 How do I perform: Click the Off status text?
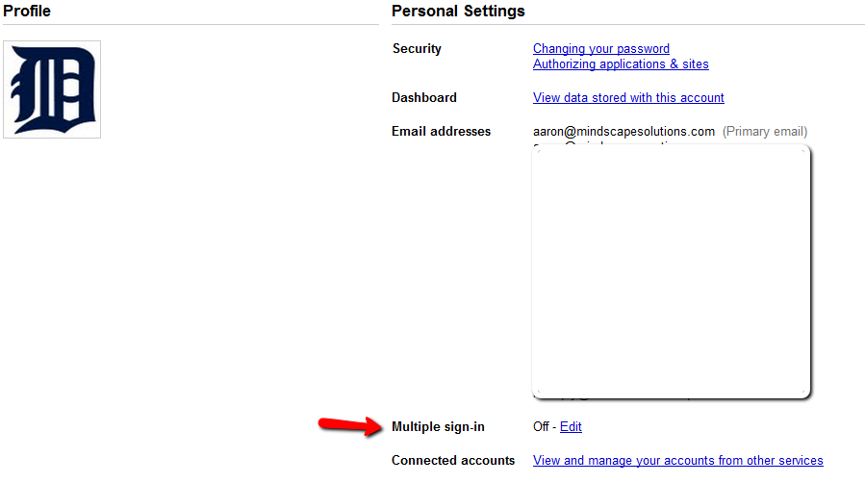541,426
